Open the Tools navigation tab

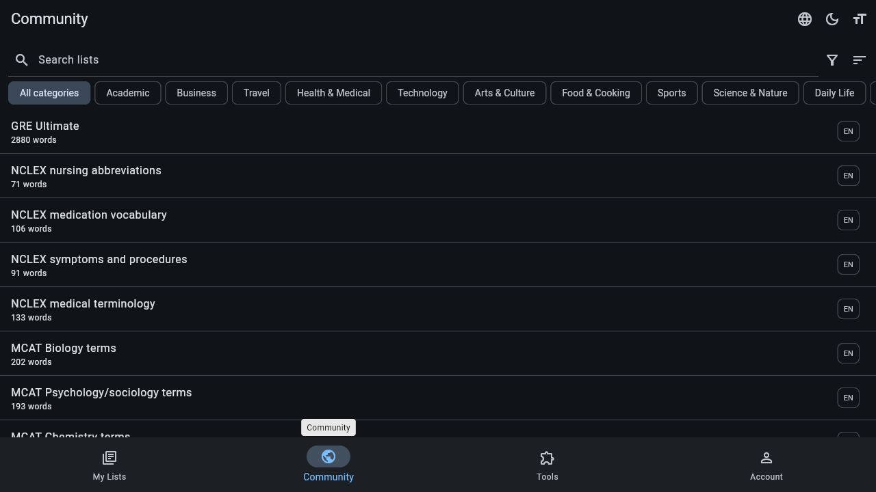tap(547, 465)
